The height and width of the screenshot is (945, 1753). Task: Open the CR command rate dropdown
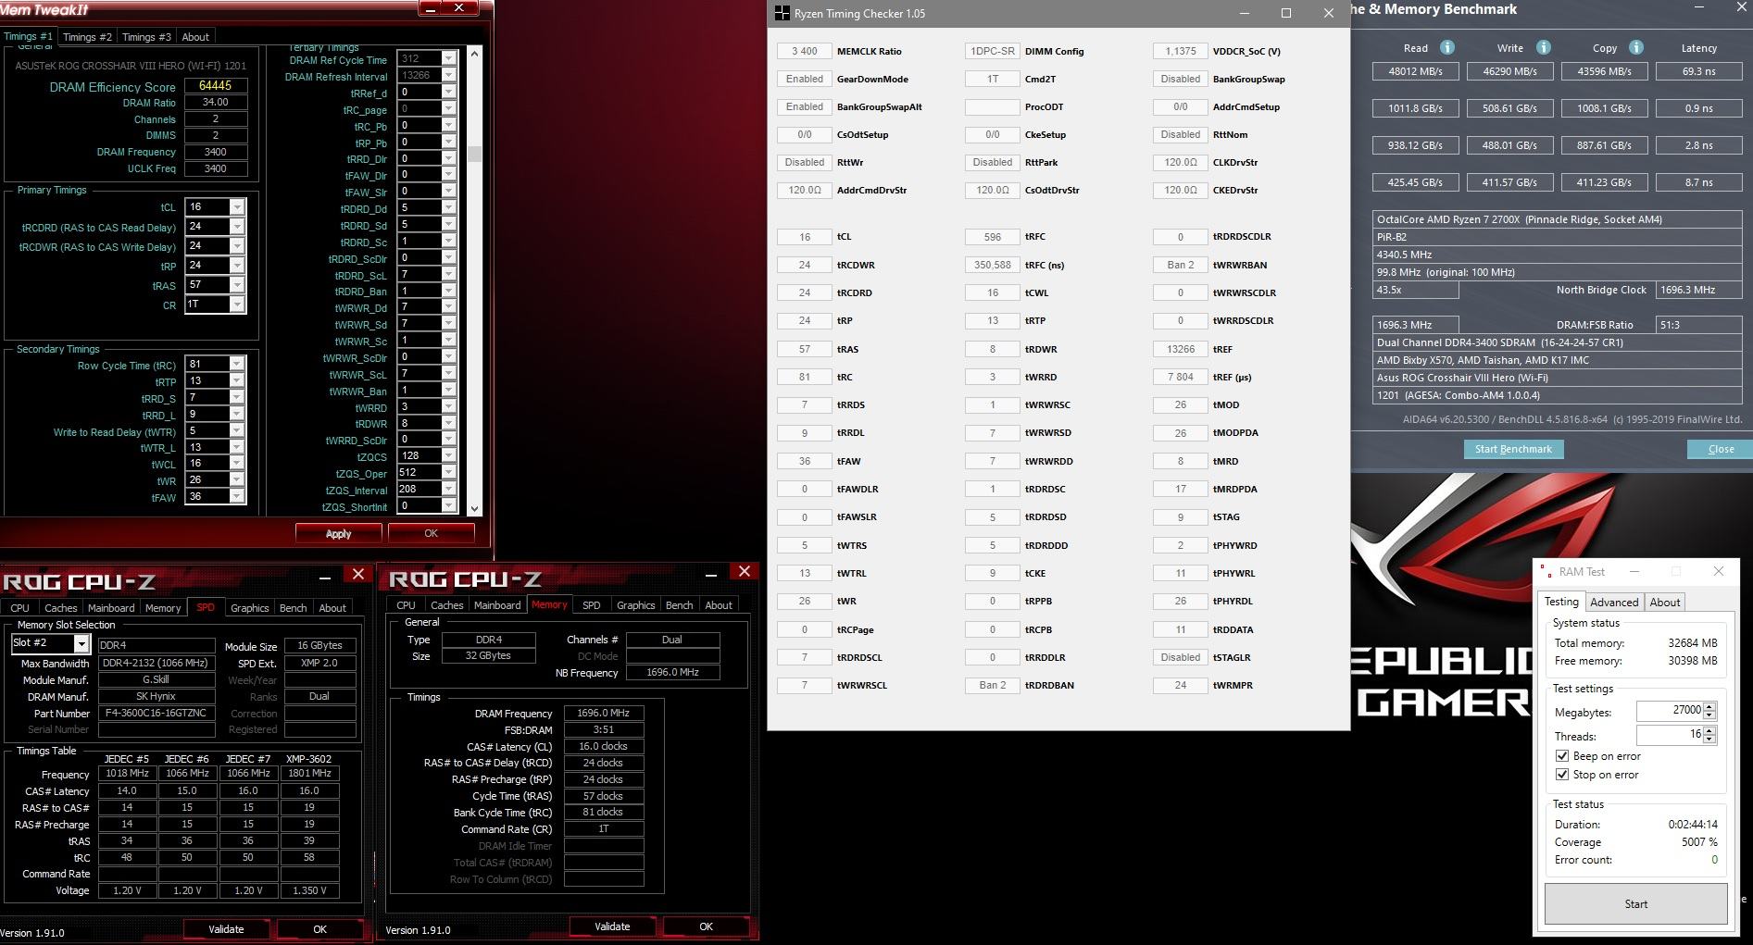tap(237, 305)
